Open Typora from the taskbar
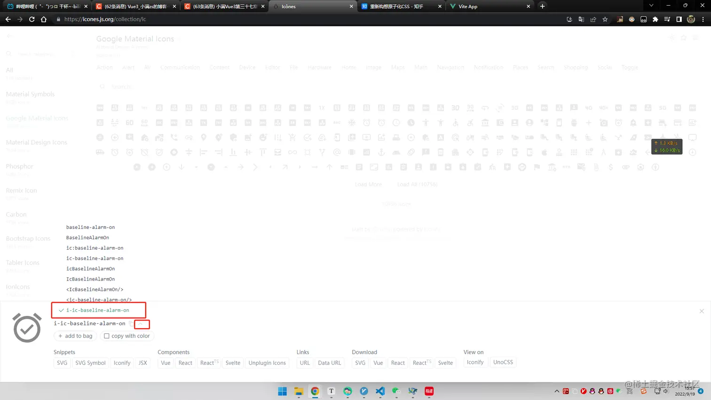Image resolution: width=711 pixels, height=400 pixels. point(331,391)
